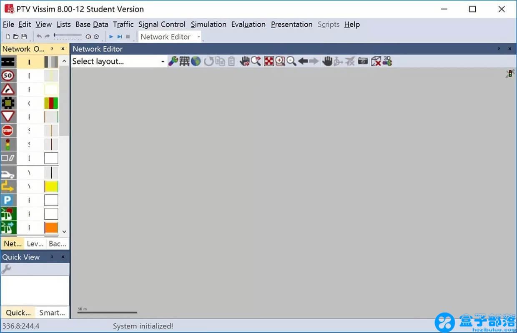The height and width of the screenshot is (333, 517).
Task: Open the Quick View wrench settings
Action: click(6, 269)
